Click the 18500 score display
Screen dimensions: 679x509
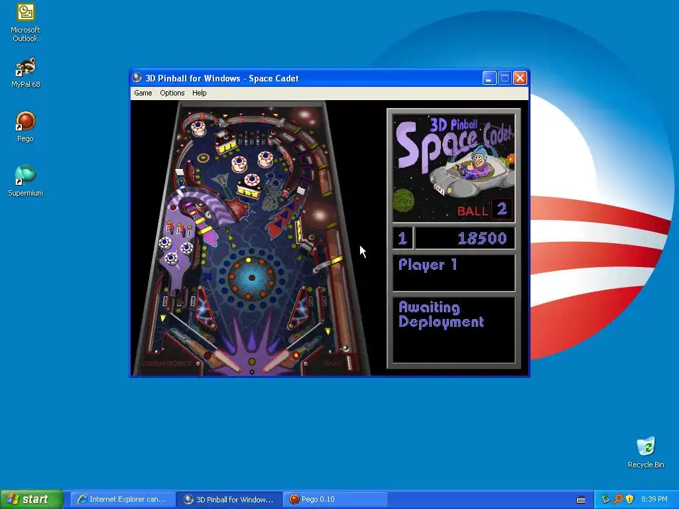click(x=465, y=238)
